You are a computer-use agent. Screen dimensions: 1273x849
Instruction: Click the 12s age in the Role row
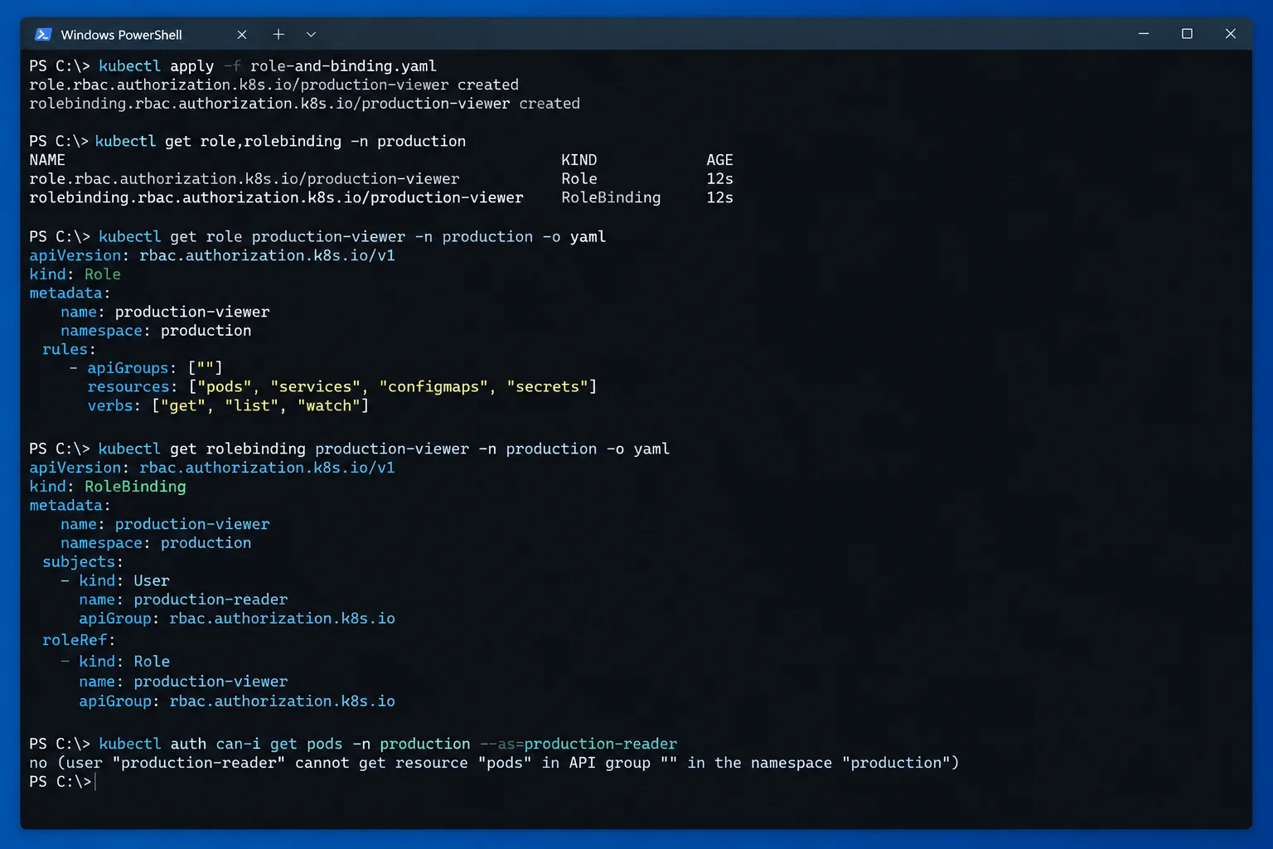719,178
